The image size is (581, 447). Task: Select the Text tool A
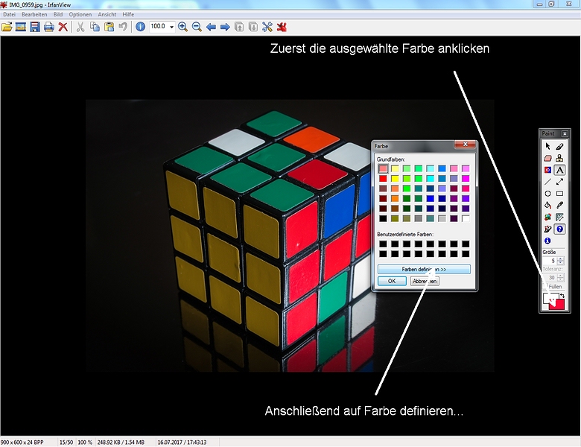pos(560,170)
